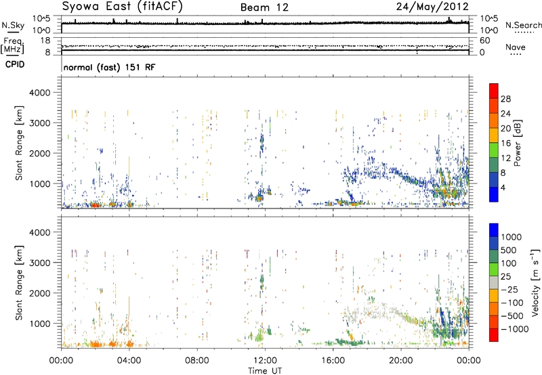Screen dimensions: 542x375
Task: Click the date '24/May/2012'
Action: [432, 6]
